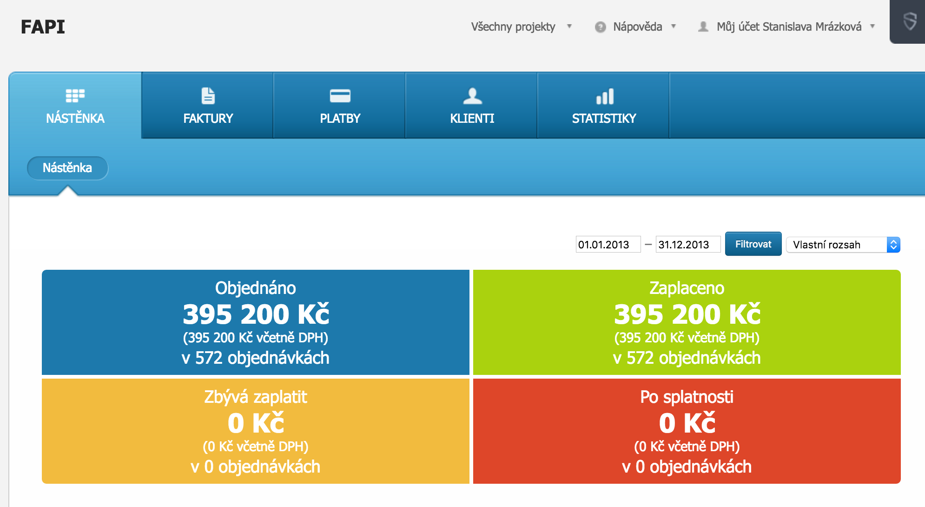Click the blue Objednáno summary tile
This screenshot has width=925, height=507.
pos(256,322)
